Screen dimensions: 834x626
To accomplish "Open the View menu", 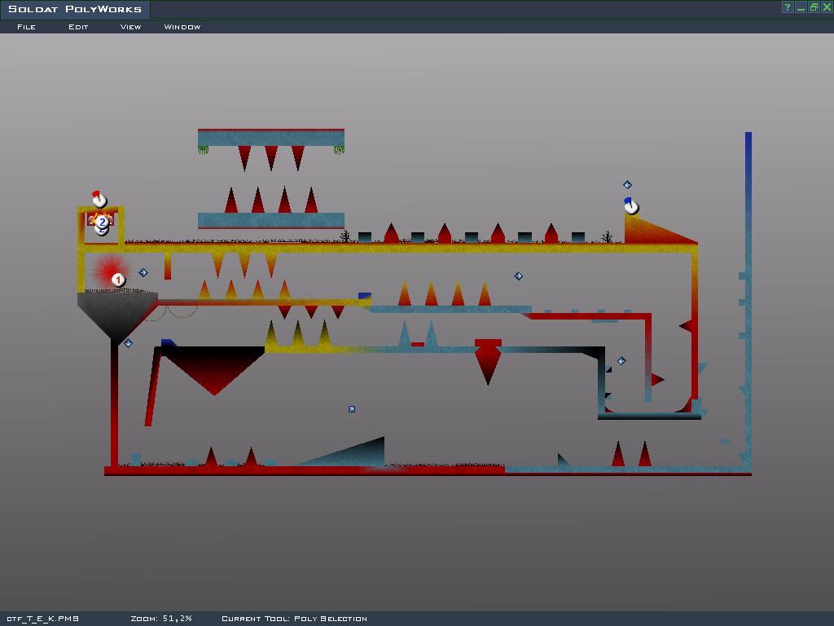I will click(x=130, y=26).
